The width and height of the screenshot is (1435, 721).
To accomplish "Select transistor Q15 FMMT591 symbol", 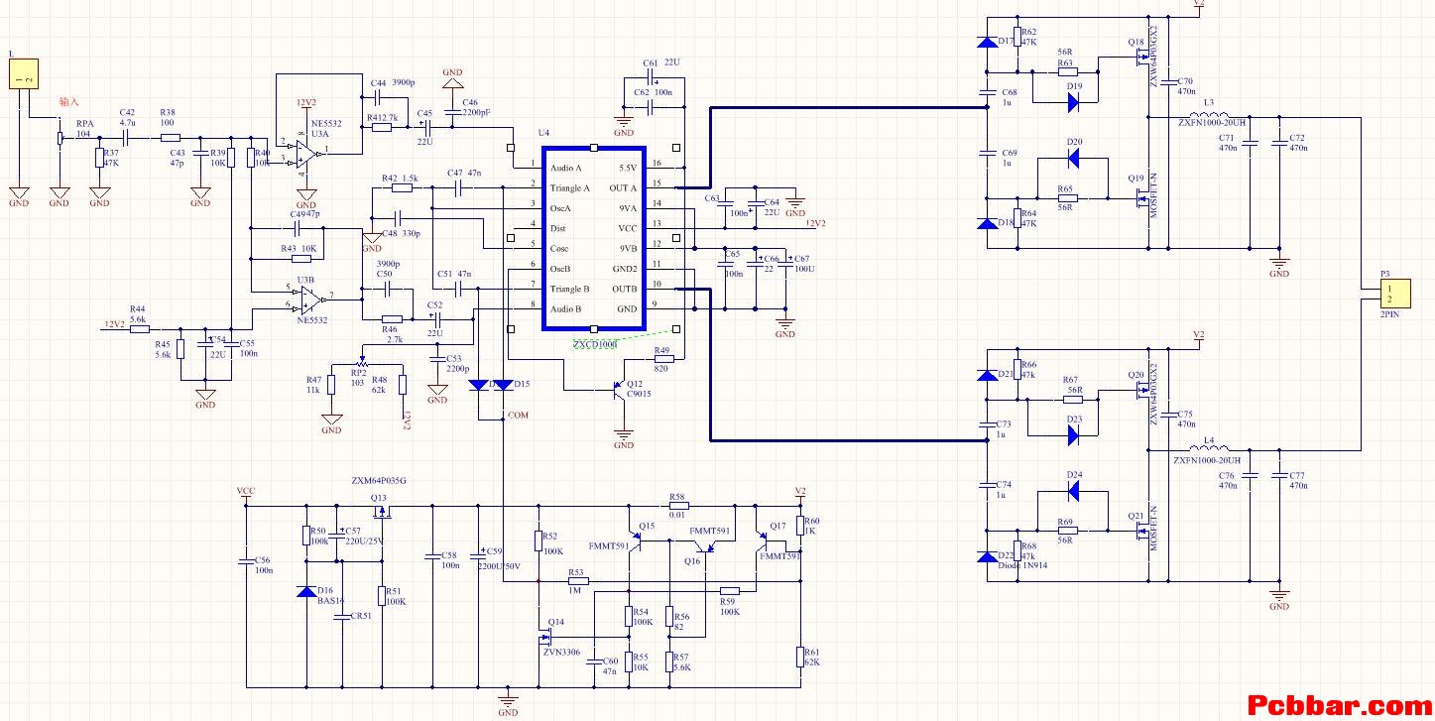I will click(635, 541).
